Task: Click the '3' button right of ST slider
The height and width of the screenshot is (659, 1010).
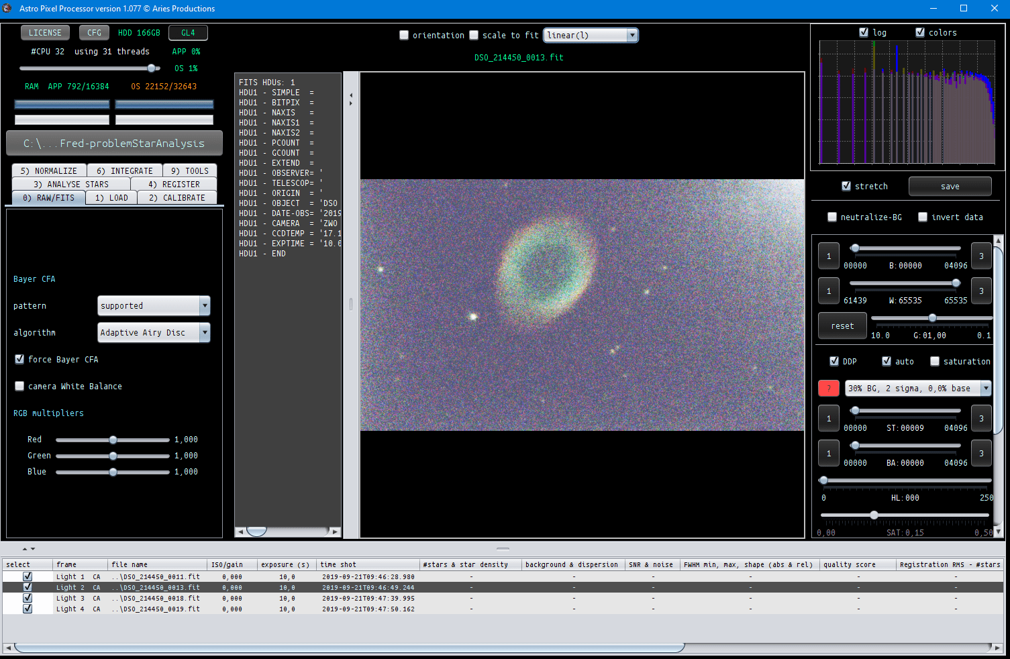Action: 981,418
